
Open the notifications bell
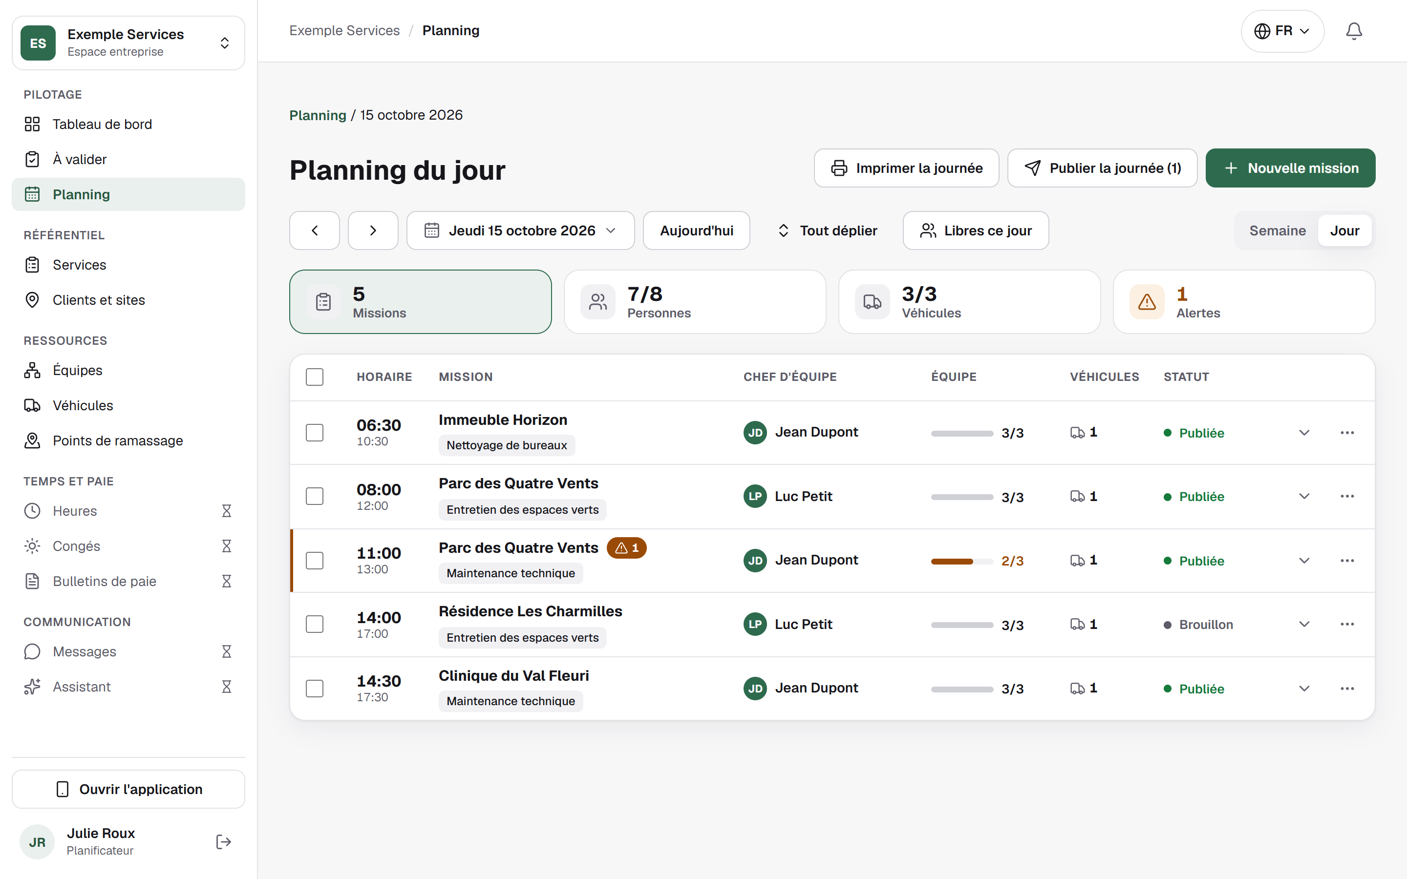click(1354, 31)
